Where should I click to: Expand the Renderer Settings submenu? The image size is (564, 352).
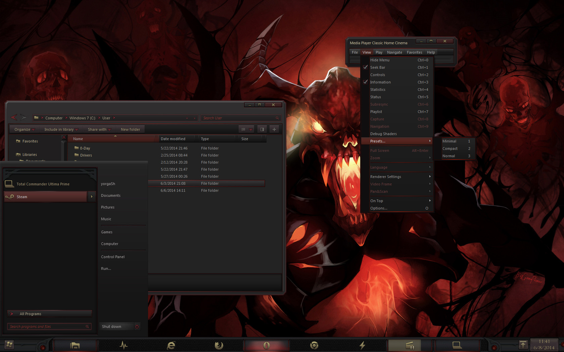click(397, 177)
